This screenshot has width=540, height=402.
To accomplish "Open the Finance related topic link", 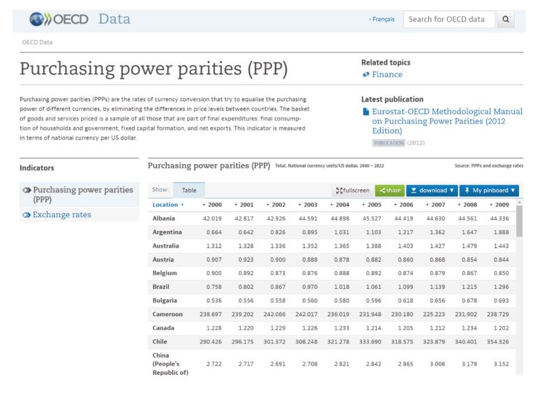I will pos(387,75).
